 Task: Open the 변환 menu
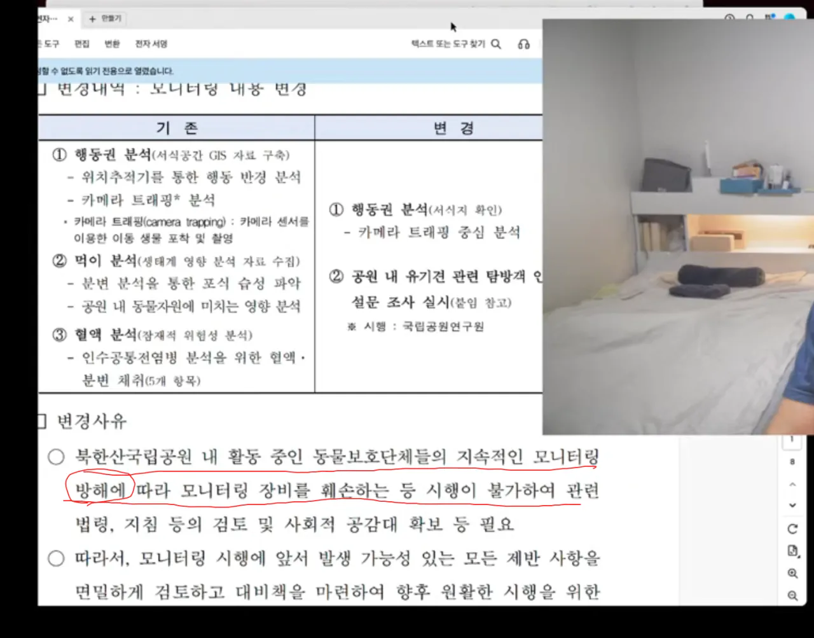(112, 44)
